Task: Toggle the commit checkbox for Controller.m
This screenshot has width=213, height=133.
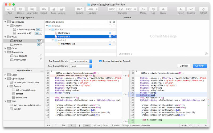Action: click(110, 37)
